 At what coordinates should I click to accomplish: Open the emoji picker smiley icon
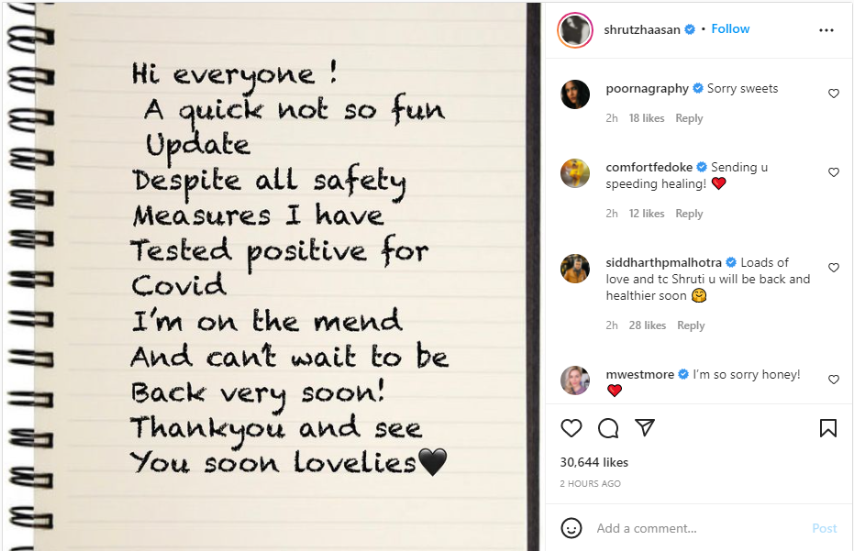click(x=571, y=528)
